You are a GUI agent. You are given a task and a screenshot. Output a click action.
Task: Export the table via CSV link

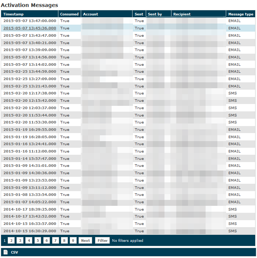(x=14, y=252)
